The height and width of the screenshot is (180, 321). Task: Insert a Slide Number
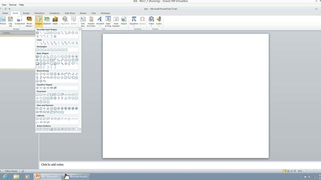[116, 21]
